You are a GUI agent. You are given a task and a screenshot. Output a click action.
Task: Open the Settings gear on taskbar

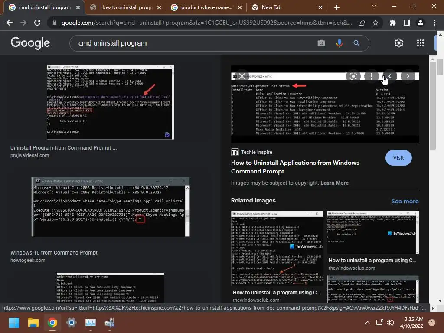pos(72,323)
